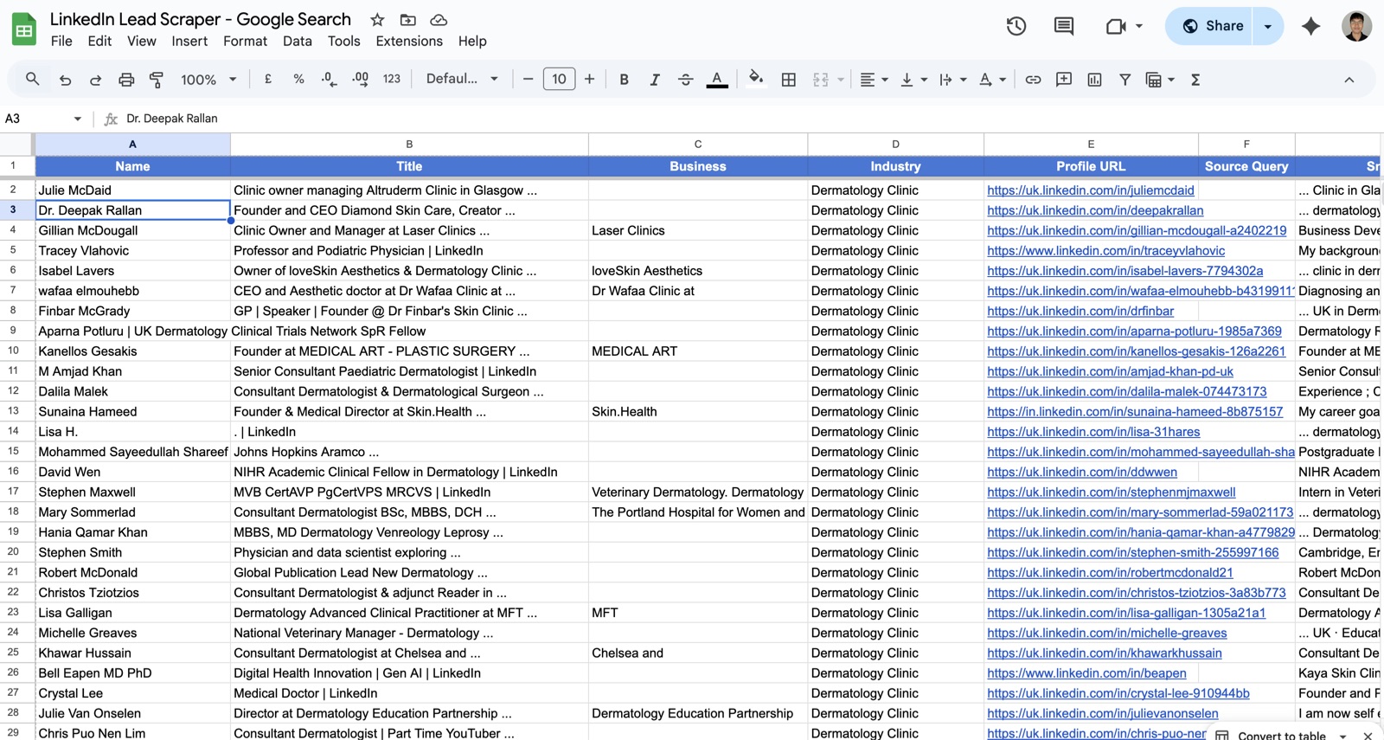1384x740 pixels.
Task: Toggle bold formatting
Action: tap(624, 80)
